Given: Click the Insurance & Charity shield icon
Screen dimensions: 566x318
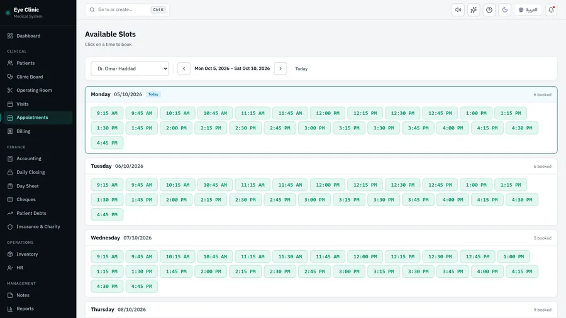Looking at the screenshot, I should (10, 227).
